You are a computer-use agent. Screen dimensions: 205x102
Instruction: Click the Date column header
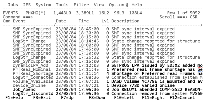click(x=61, y=21)
